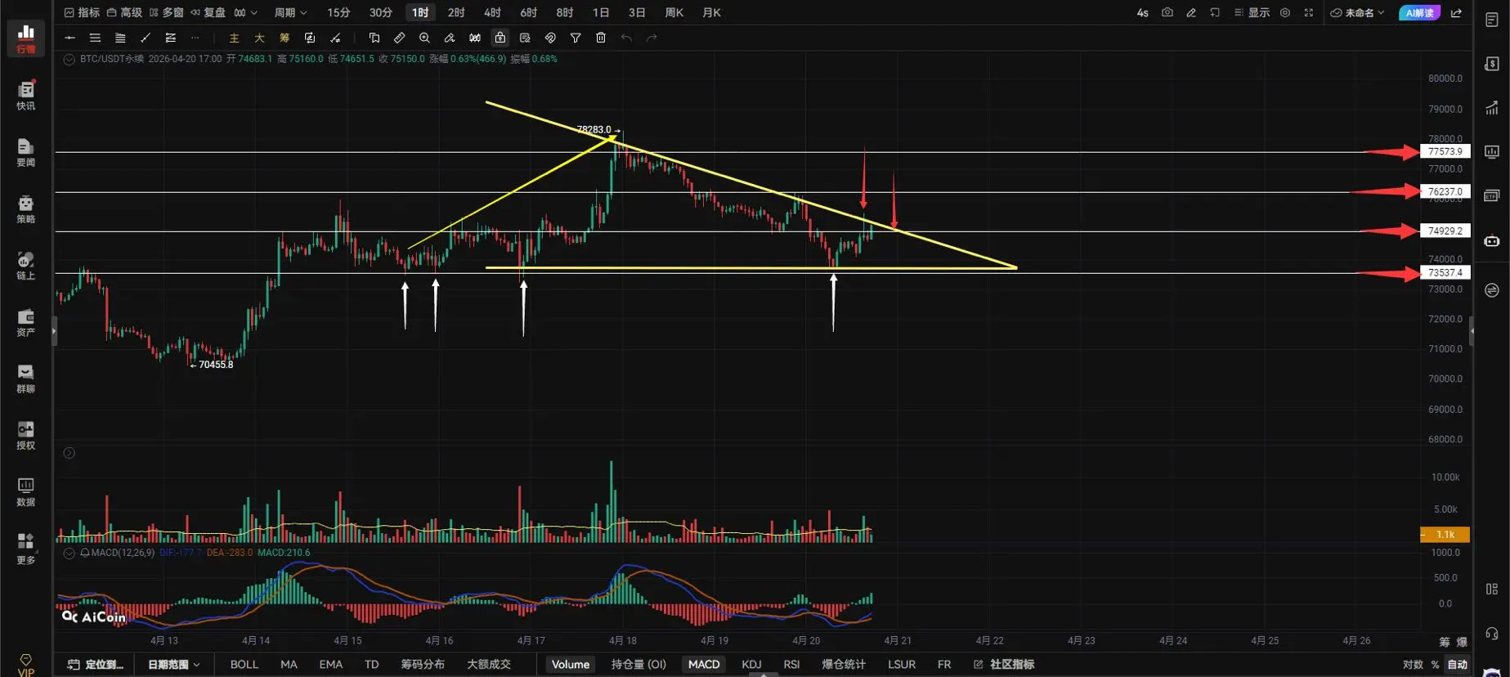The height and width of the screenshot is (677, 1510).
Task: Open chart settings target icon
Action: click(1285, 12)
